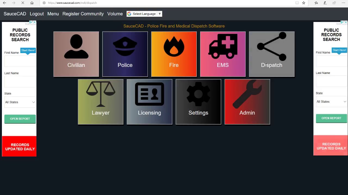Click Start Here tooltip in right ad
Image resolution: width=348 pixels, height=195 pixels.
pyautogui.click(x=339, y=50)
